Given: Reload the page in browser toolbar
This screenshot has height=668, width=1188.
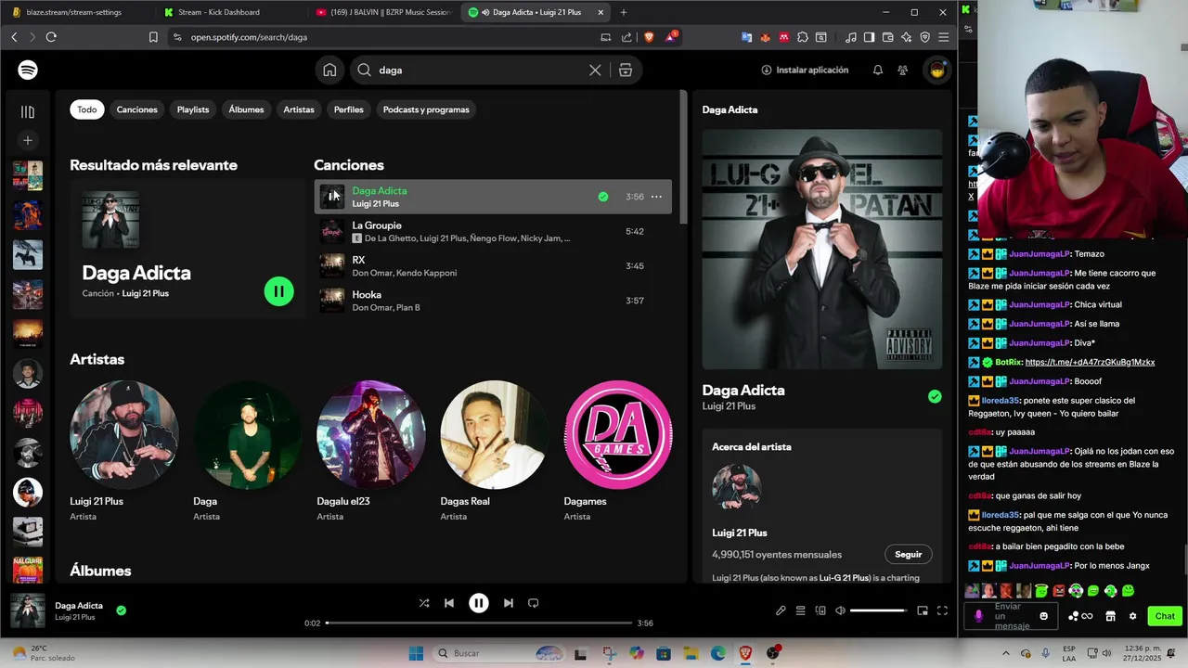Looking at the screenshot, I should (51, 37).
